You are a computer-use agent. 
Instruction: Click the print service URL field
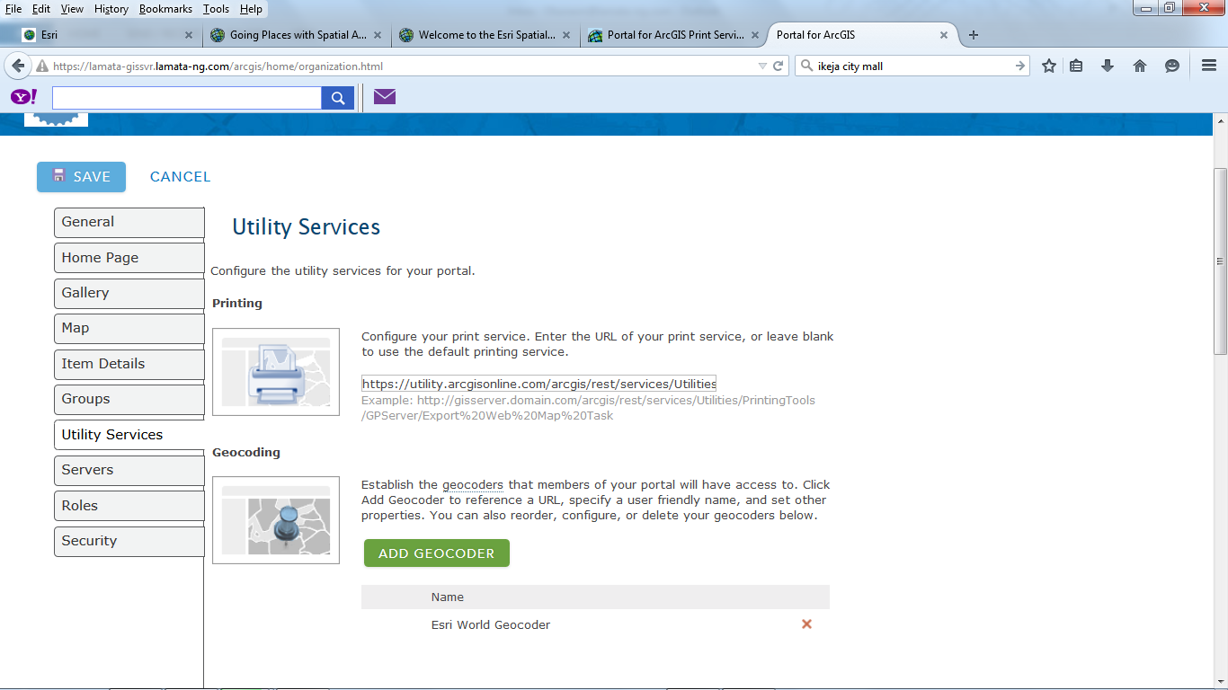pyautogui.click(x=539, y=384)
